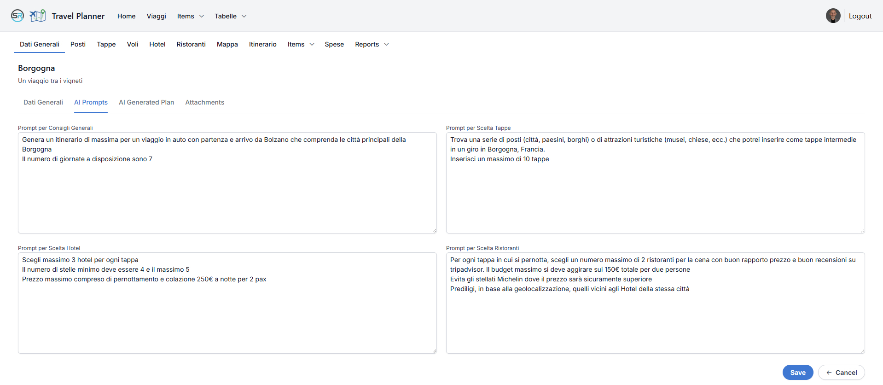Screen dimensions: 883x385
Task: Click the Logout link
Action: click(860, 16)
